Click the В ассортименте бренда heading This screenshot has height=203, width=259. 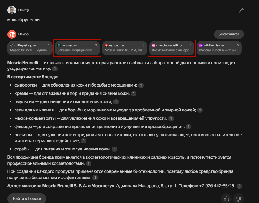[33, 77]
